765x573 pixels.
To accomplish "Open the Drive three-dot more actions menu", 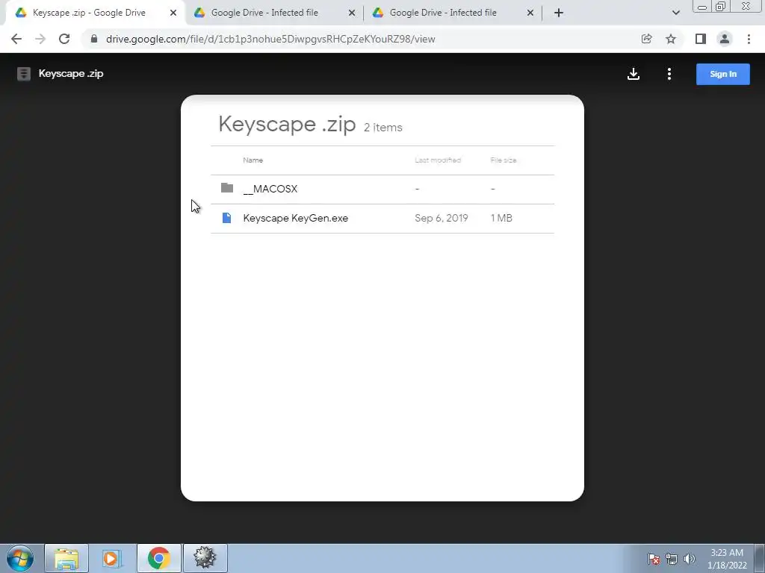I will [x=669, y=74].
